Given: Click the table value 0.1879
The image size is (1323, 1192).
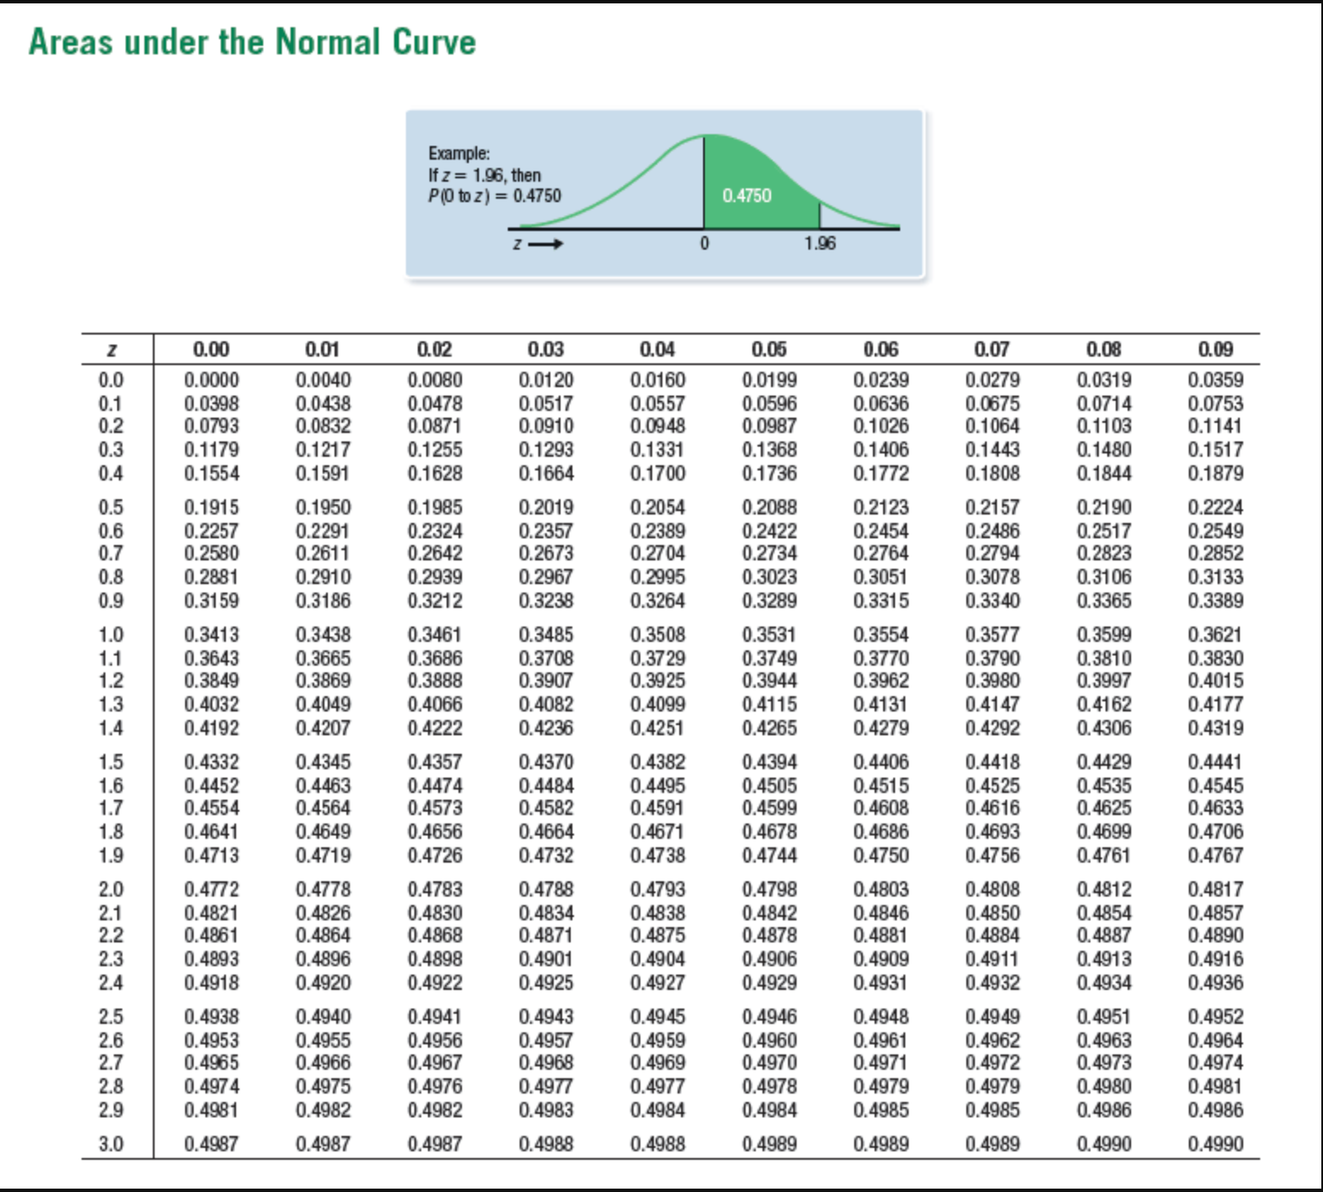Looking at the screenshot, I should coord(1216,474).
